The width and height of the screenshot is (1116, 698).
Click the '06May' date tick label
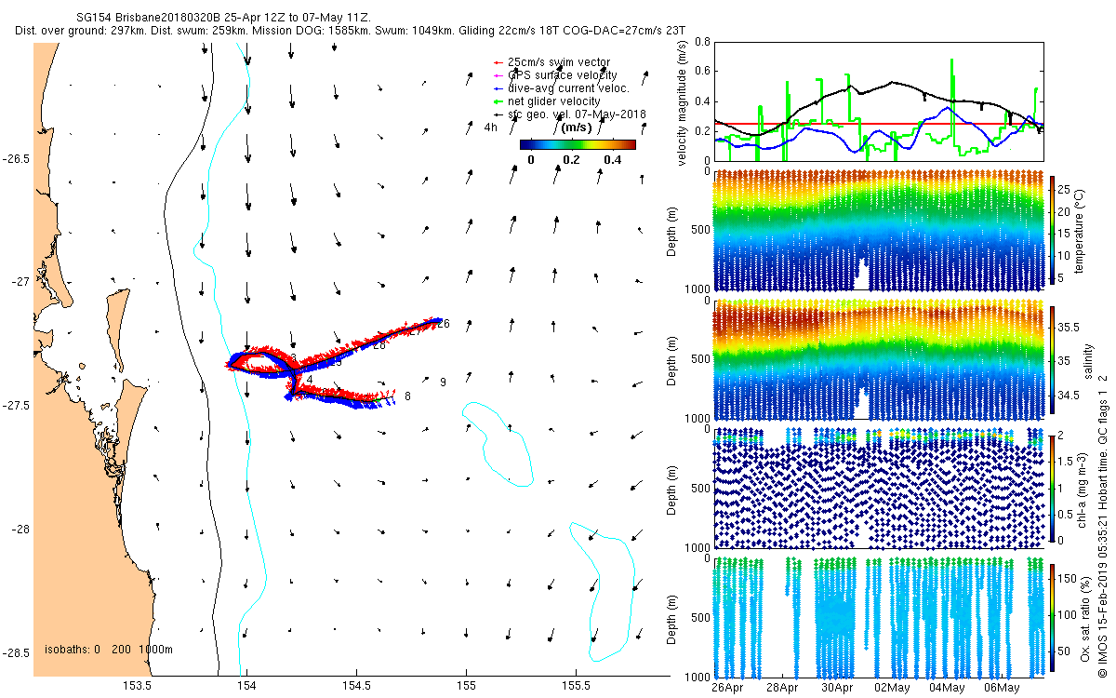[x=1002, y=688]
